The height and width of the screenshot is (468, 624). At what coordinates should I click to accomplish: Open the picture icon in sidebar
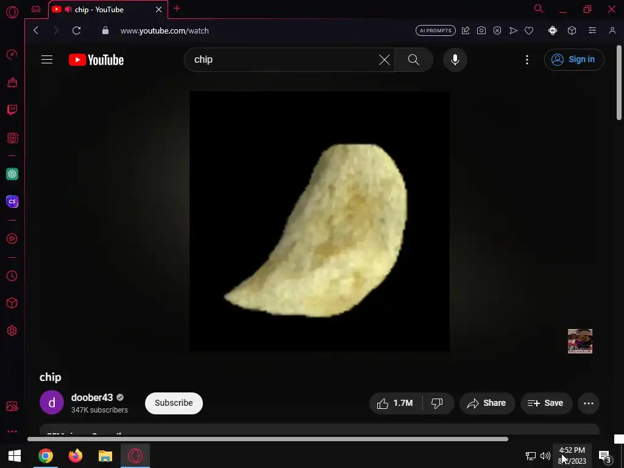point(12,406)
